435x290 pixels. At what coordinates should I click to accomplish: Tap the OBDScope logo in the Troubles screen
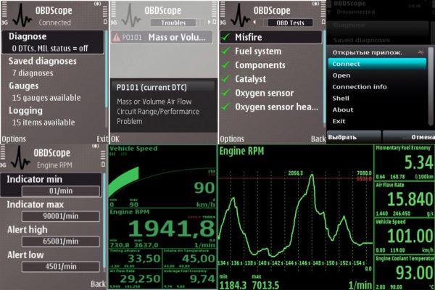tap(131, 15)
